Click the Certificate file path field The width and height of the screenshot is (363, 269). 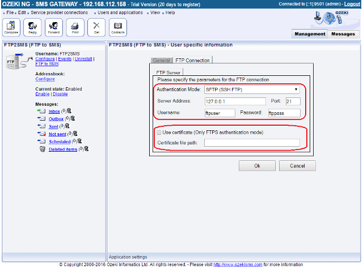[252, 143]
